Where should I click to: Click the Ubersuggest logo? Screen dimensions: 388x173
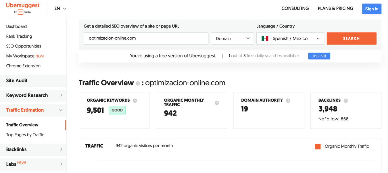coord(23,8)
